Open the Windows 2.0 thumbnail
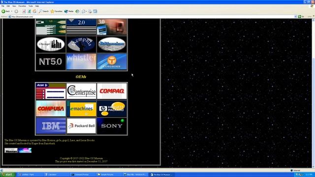The height and width of the screenshot is (177, 315). (81, 27)
